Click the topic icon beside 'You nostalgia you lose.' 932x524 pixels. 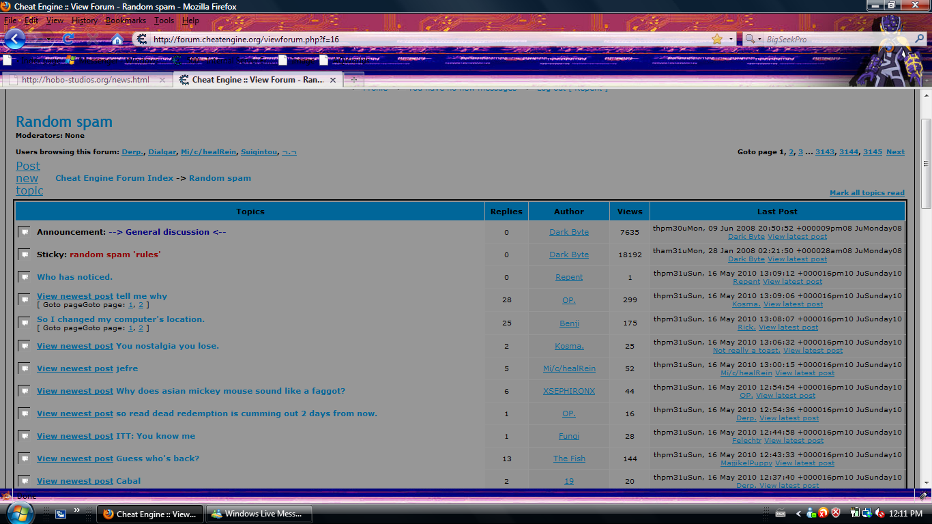point(24,346)
